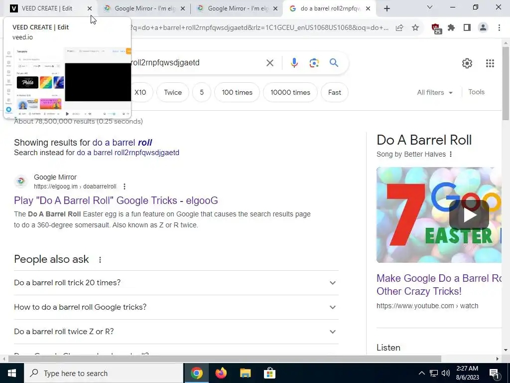The image size is (510, 383).
Task: Open Microsoft Store from the taskbar
Action: (x=269, y=373)
